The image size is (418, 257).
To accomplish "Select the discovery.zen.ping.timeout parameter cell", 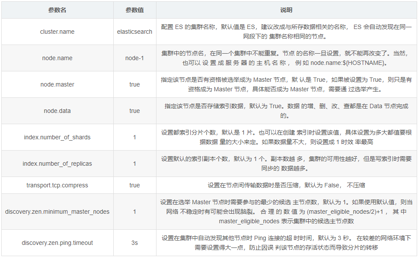I will (x=57, y=243).
